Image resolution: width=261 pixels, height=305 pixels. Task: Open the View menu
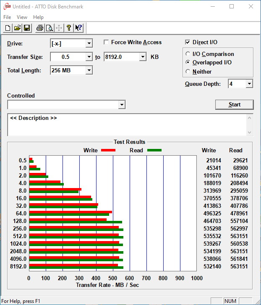pos(22,17)
